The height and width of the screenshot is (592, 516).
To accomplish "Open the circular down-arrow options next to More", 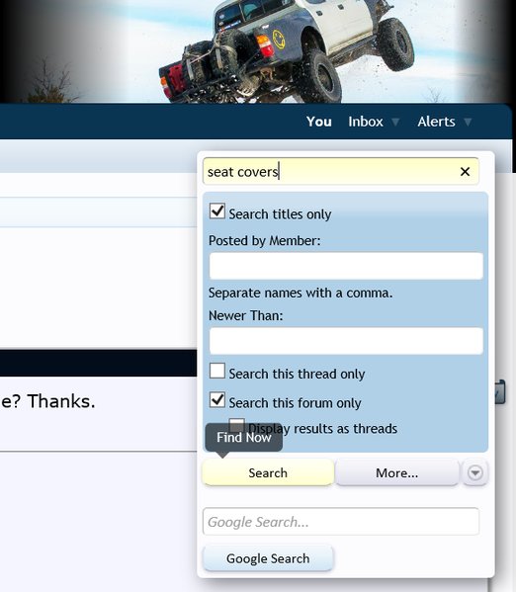I will [x=475, y=472].
